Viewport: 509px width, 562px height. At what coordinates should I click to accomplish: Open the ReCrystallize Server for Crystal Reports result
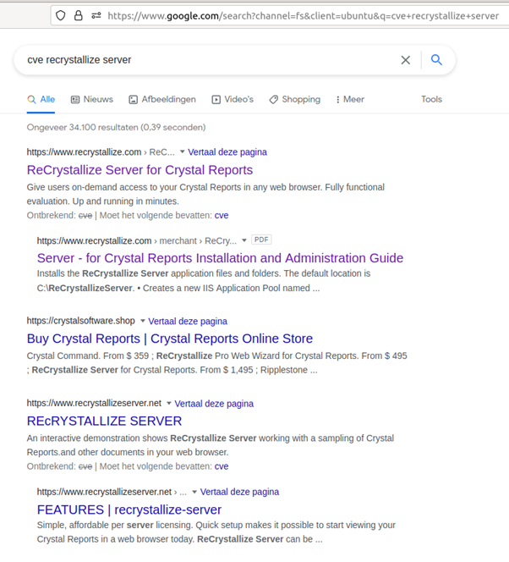(140, 170)
